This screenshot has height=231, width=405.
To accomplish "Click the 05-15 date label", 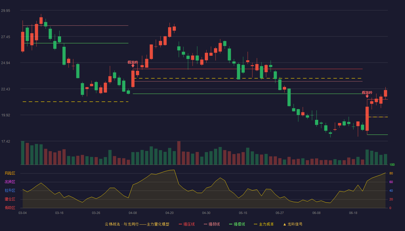I will tap(243, 213).
